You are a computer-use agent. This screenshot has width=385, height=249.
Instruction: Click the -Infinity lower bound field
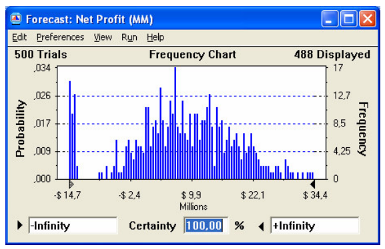73,226
